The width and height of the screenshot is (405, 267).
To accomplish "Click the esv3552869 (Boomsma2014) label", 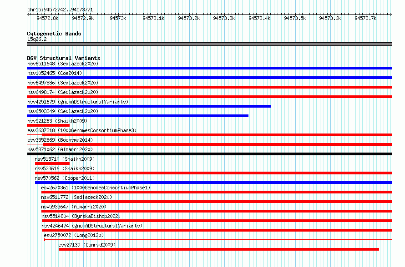I will click(60, 140).
